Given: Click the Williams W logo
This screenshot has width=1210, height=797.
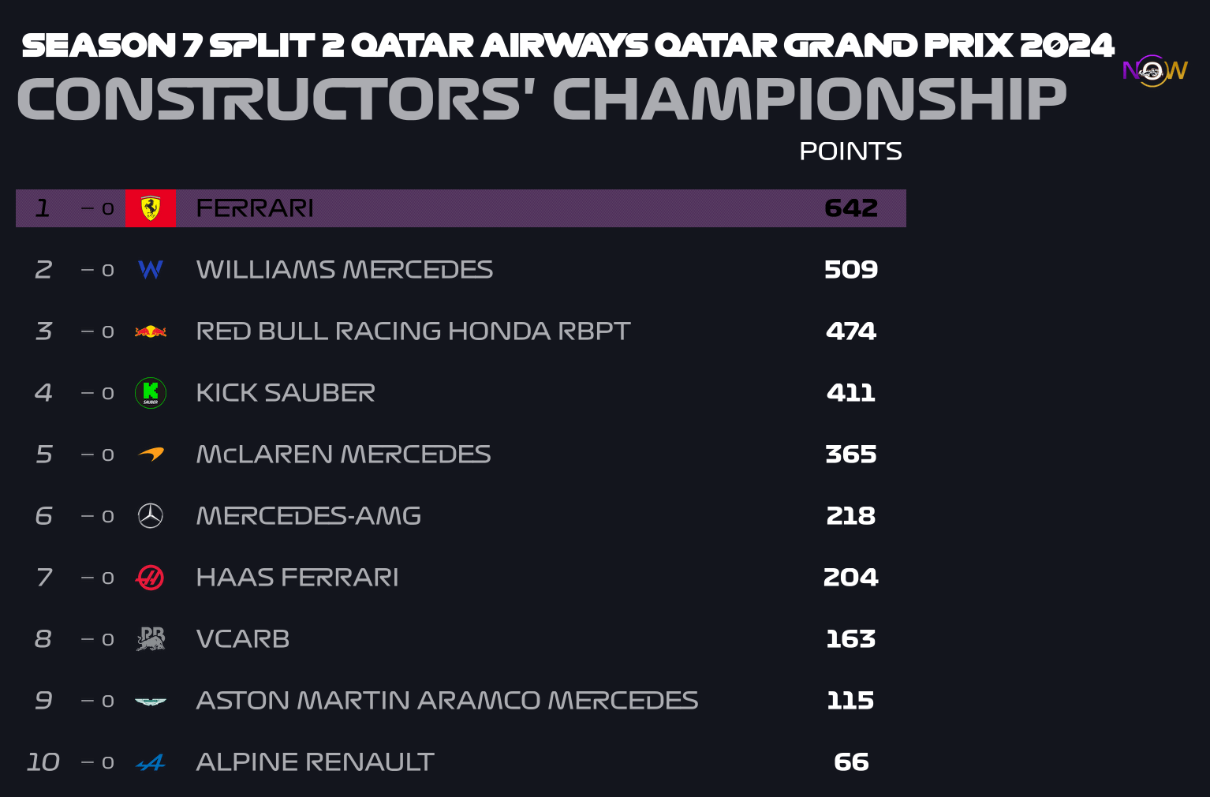Looking at the screenshot, I should 151,270.
